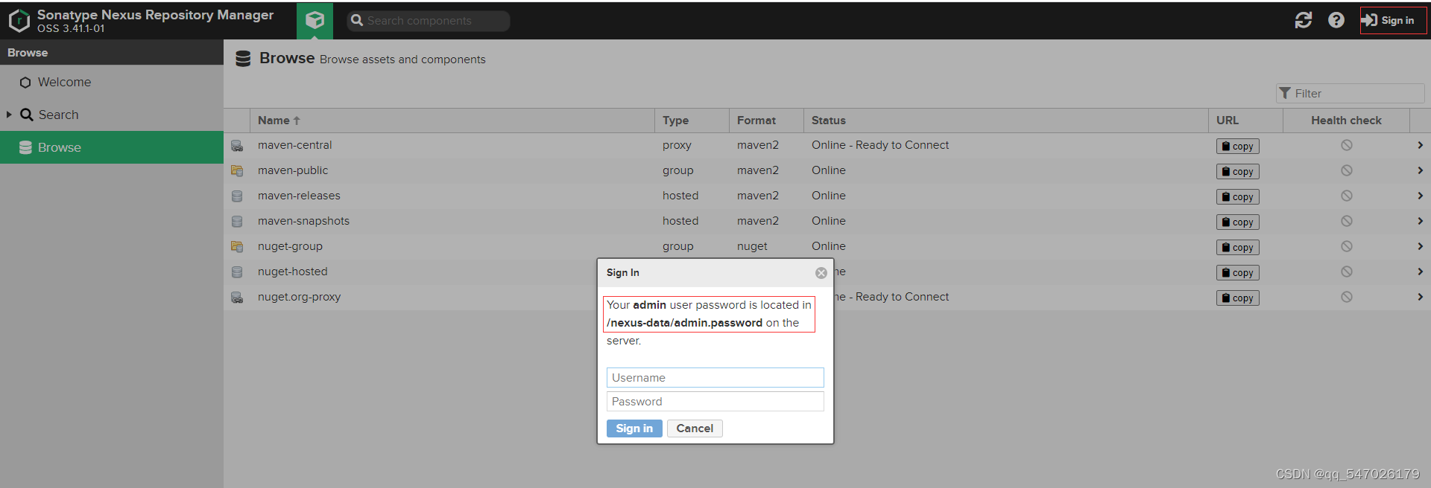The width and height of the screenshot is (1431, 488).
Task: Click the Health check column header
Action: (x=1346, y=121)
